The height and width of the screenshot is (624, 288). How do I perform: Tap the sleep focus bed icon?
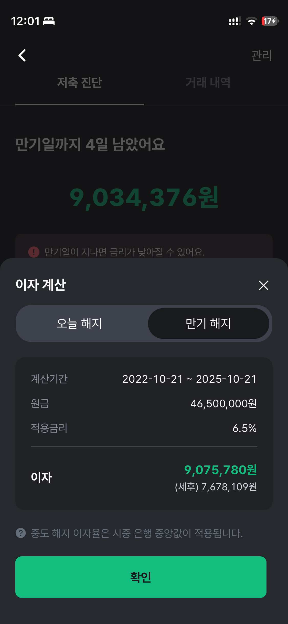click(49, 21)
